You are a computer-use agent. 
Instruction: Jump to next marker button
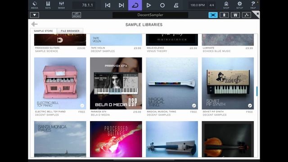121,5
